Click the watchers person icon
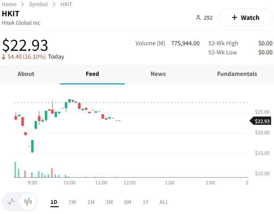 pyautogui.click(x=198, y=18)
